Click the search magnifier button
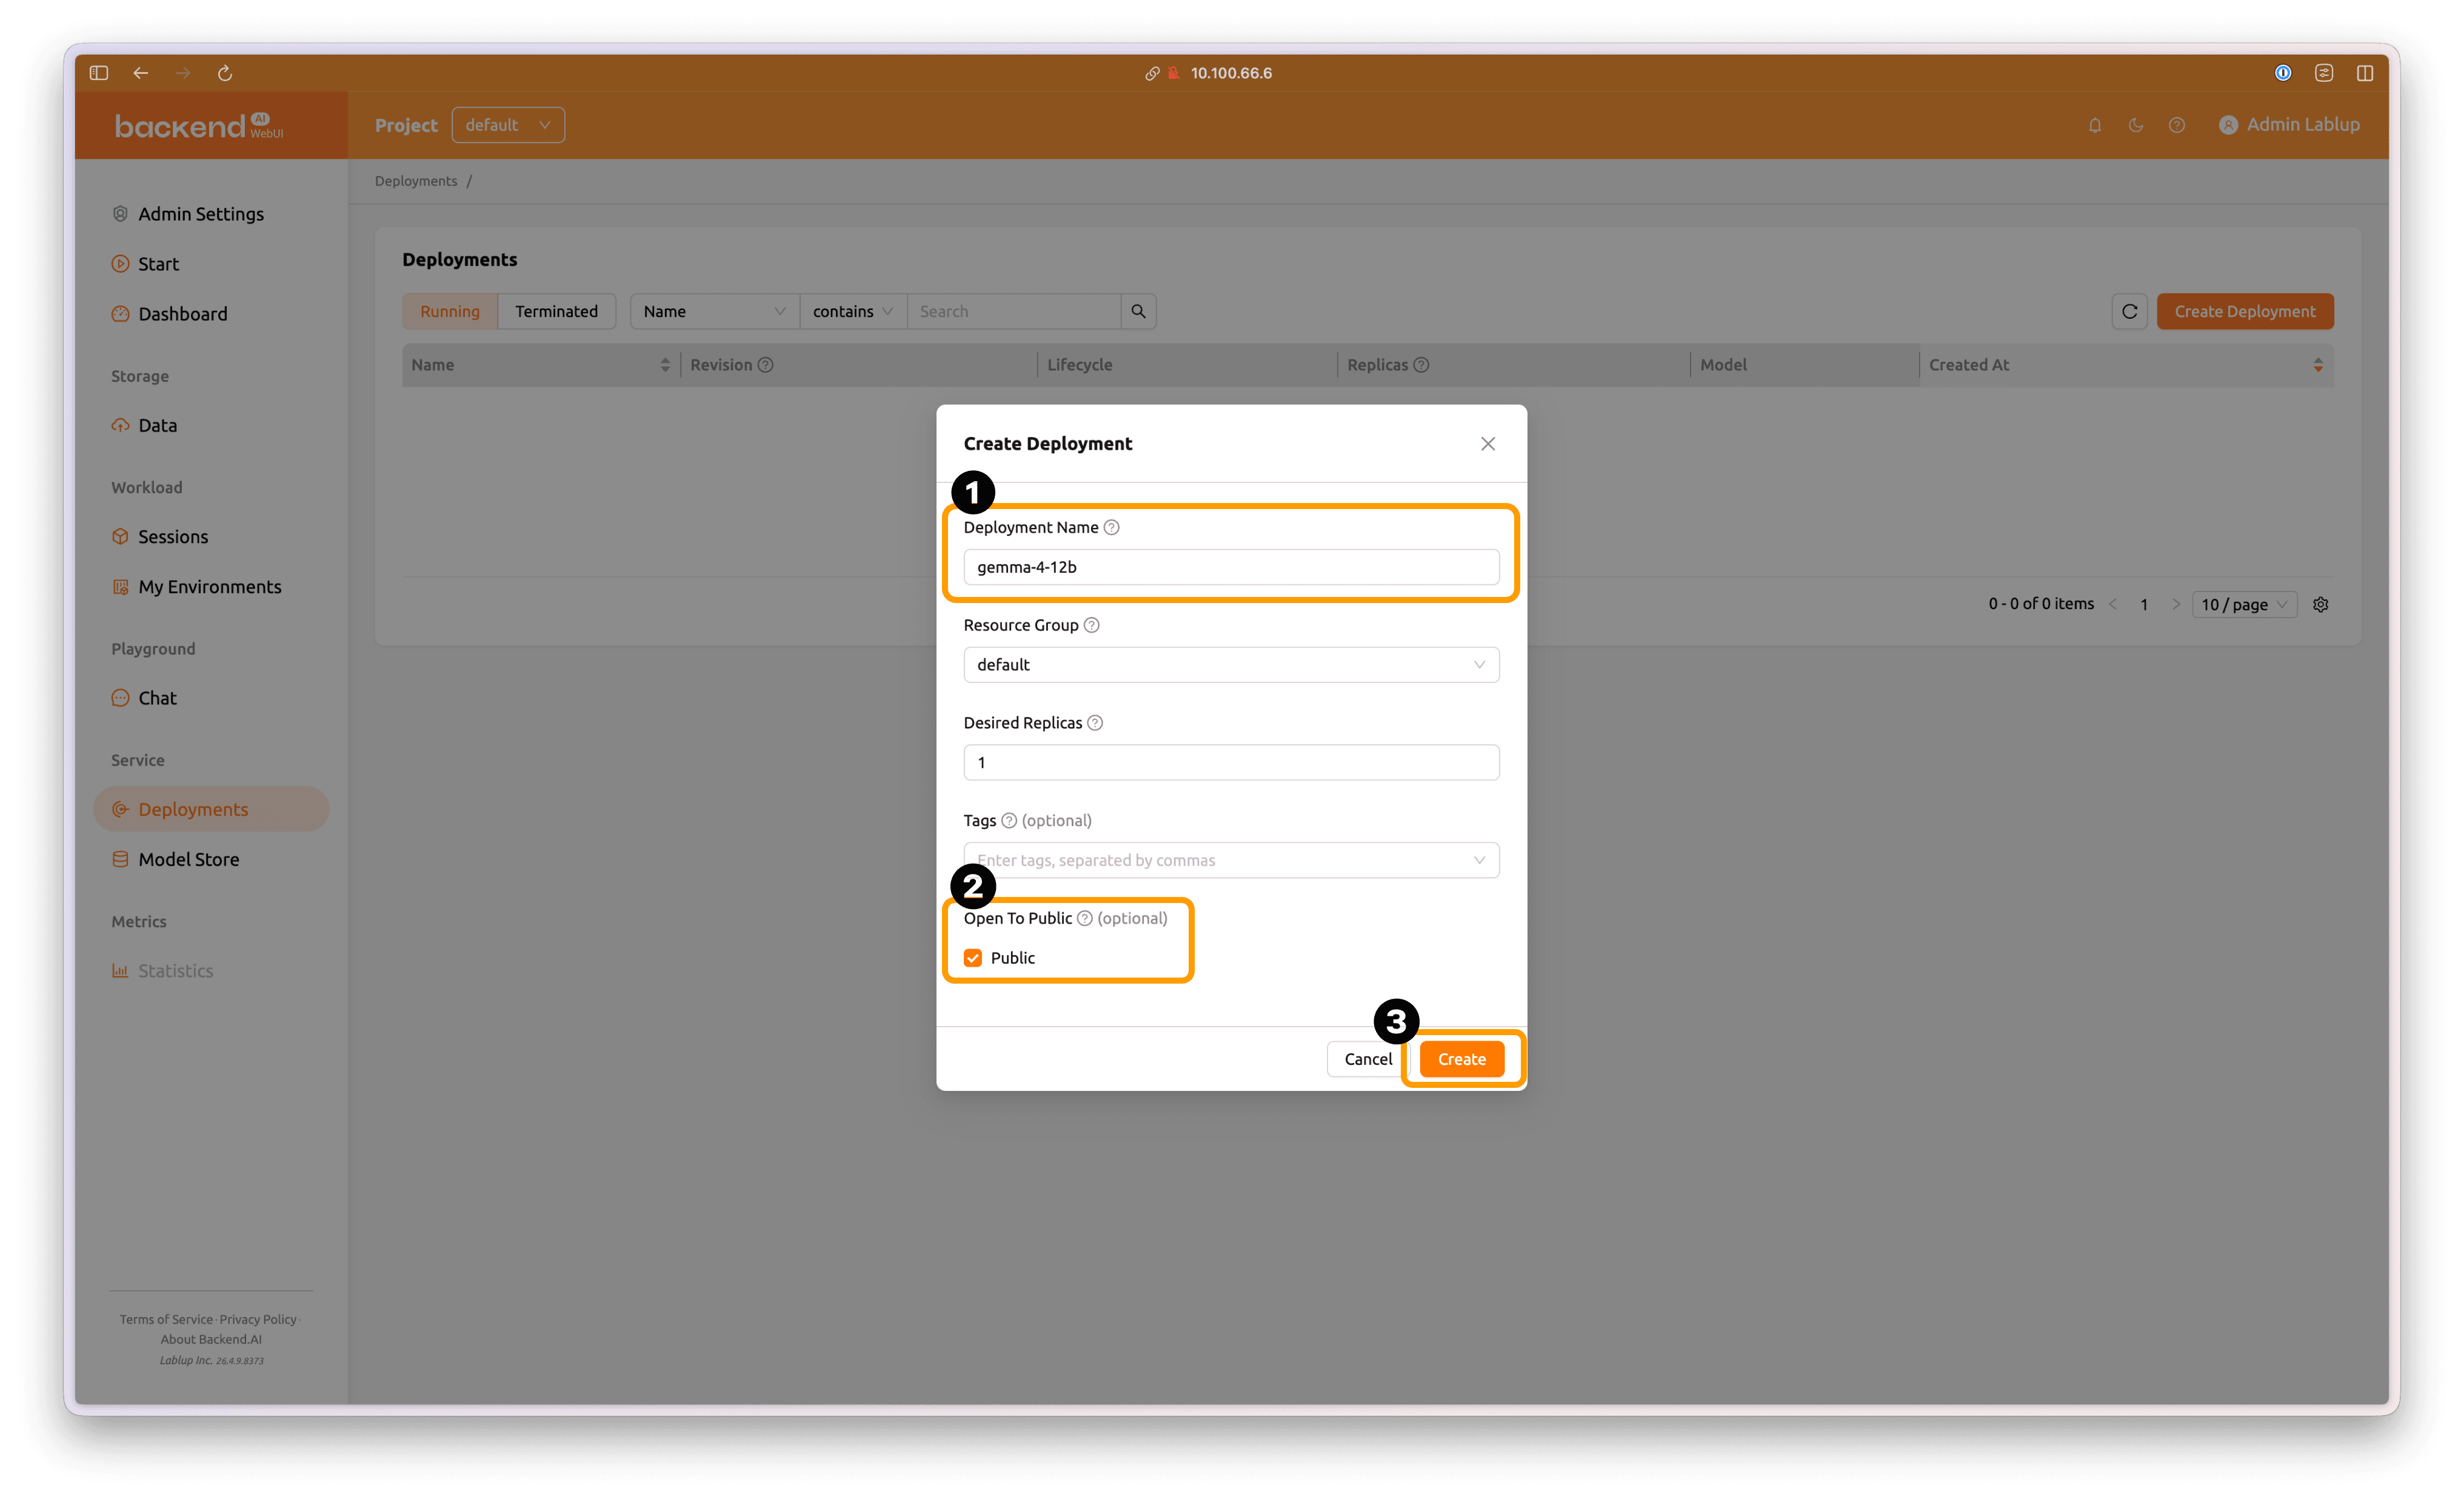2464x1500 pixels. [x=1138, y=311]
